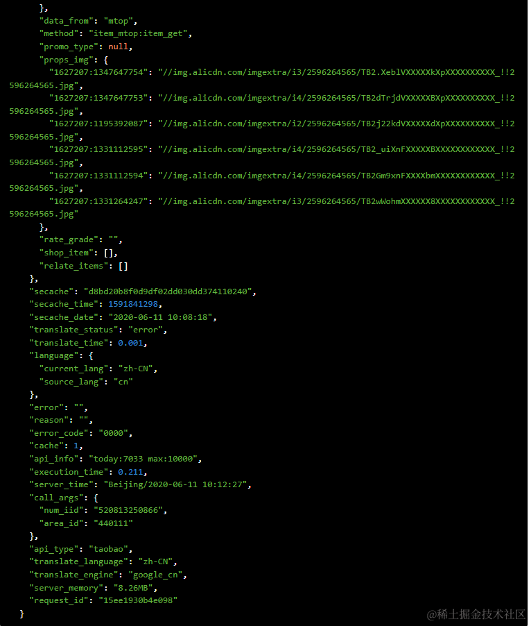Image resolution: width=531 pixels, height=626 pixels.
Task: Click the image URL containing TB2dTrjdVXXXXXBXp
Action: [x=336, y=98]
